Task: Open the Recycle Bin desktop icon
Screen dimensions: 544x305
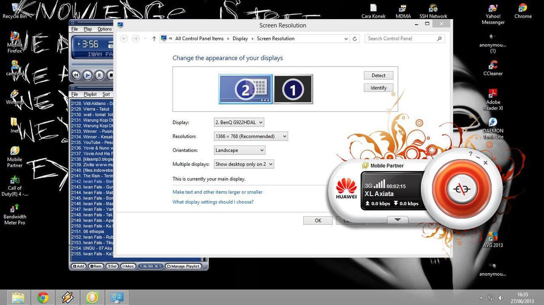Action: [x=14, y=10]
